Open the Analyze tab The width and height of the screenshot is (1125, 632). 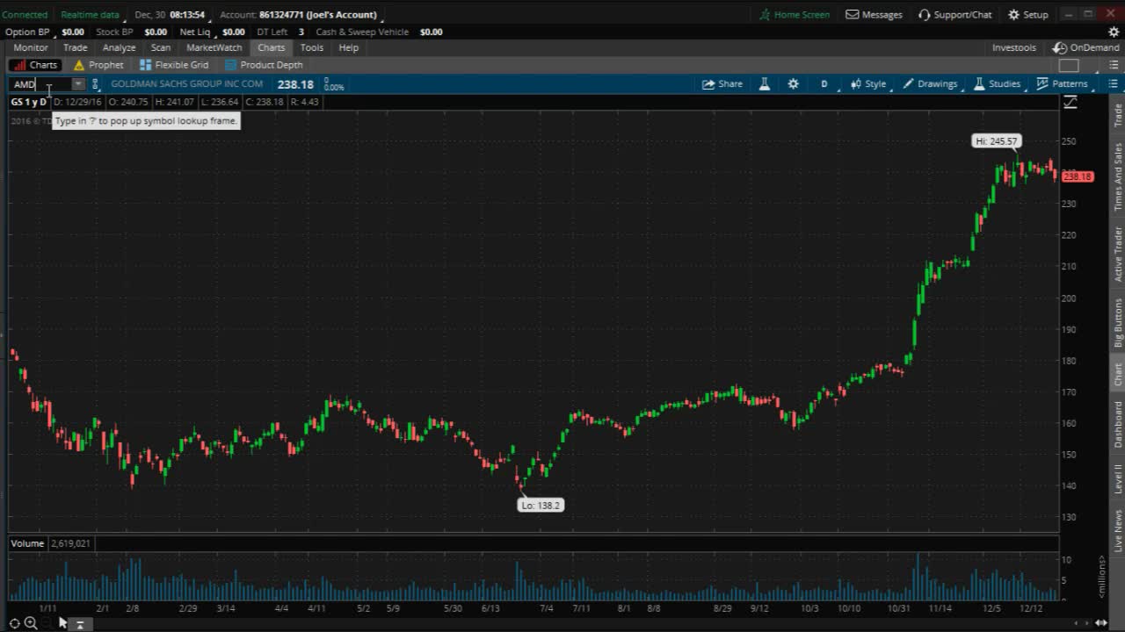click(119, 47)
